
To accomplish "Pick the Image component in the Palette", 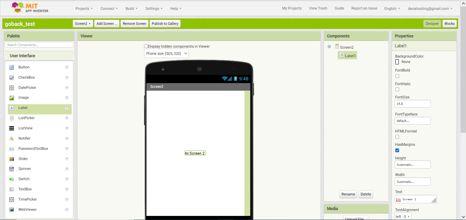I will (x=24, y=98).
